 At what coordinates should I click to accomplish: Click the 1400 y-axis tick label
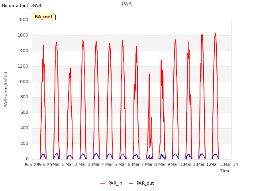[x=23, y=51]
